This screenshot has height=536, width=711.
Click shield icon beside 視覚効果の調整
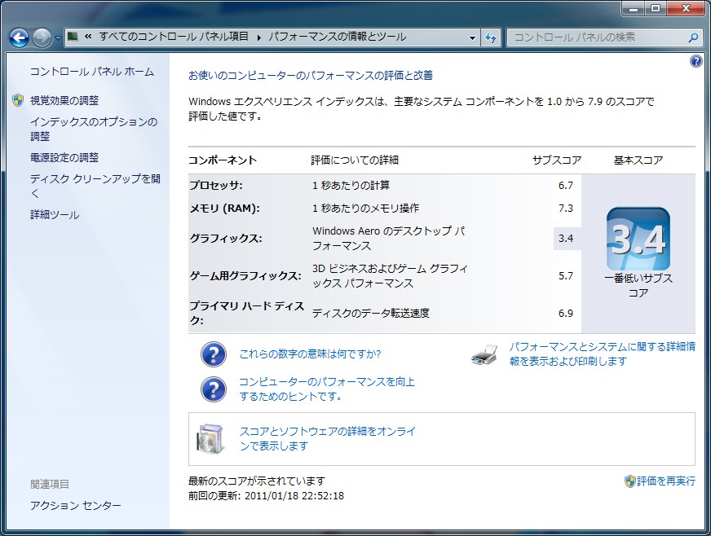(18, 100)
